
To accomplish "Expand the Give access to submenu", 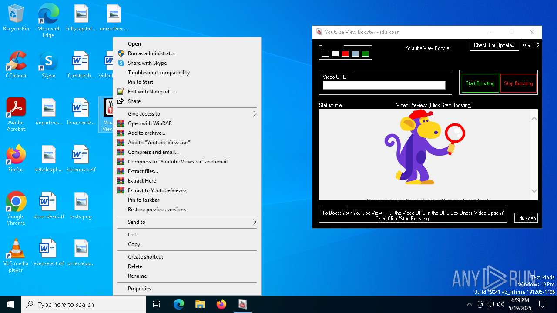I will click(187, 114).
